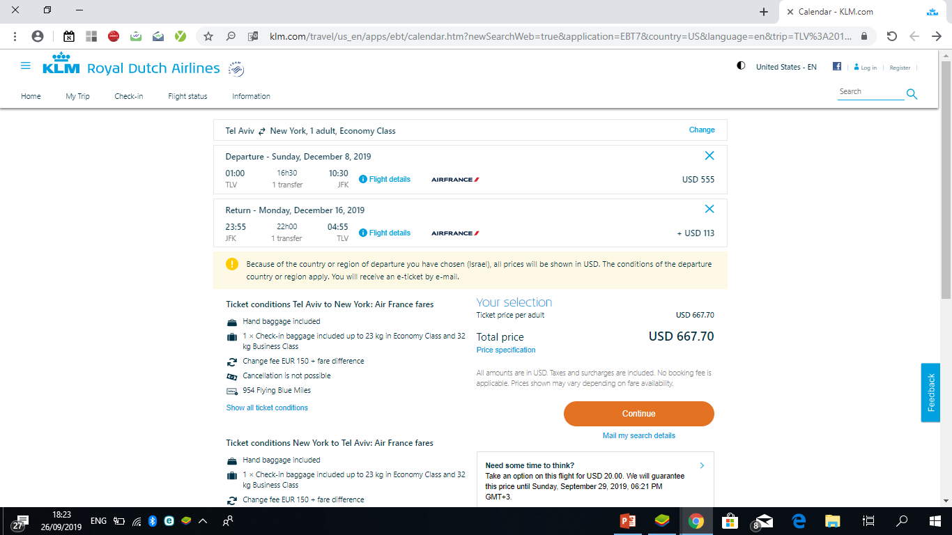Open KLM Facebook icon in header
The width and height of the screenshot is (952, 535).
(x=837, y=67)
